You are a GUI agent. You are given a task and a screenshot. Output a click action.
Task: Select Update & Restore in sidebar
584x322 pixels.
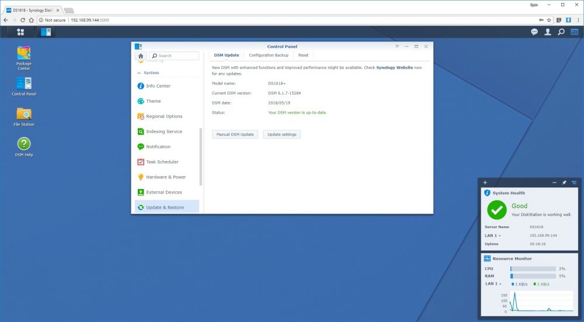point(166,207)
